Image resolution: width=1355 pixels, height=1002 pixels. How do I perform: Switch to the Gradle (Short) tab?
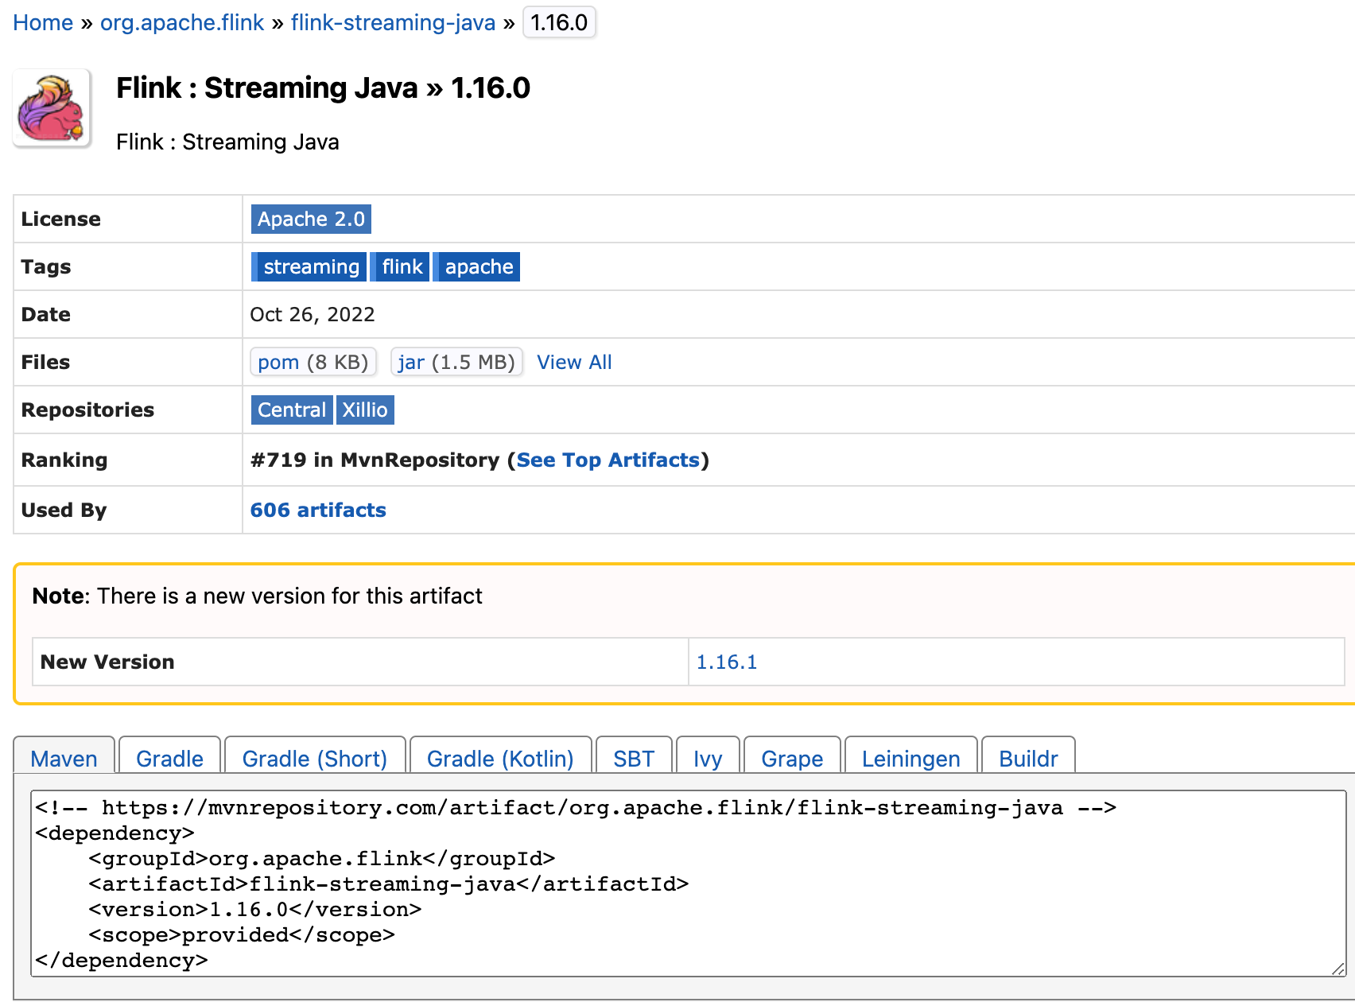(x=315, y=755)
